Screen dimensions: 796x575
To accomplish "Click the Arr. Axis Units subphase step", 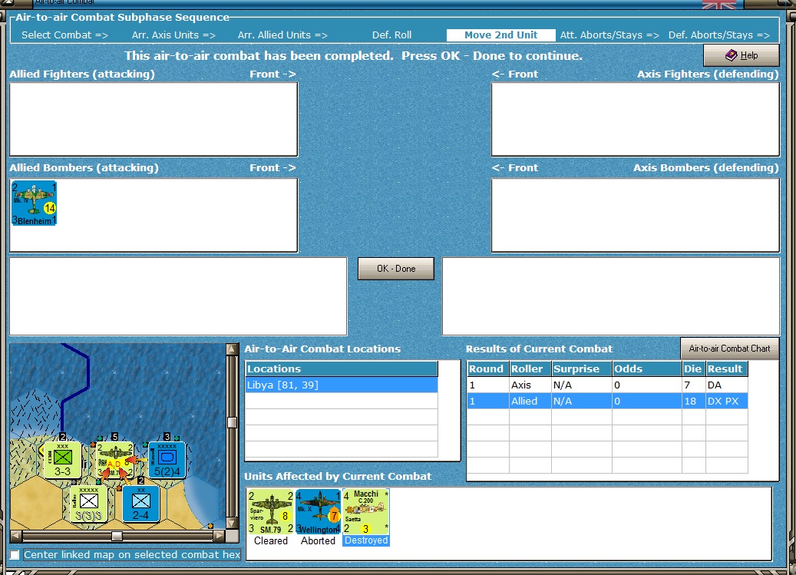I will pyautogui.click(x=173, y=35).
